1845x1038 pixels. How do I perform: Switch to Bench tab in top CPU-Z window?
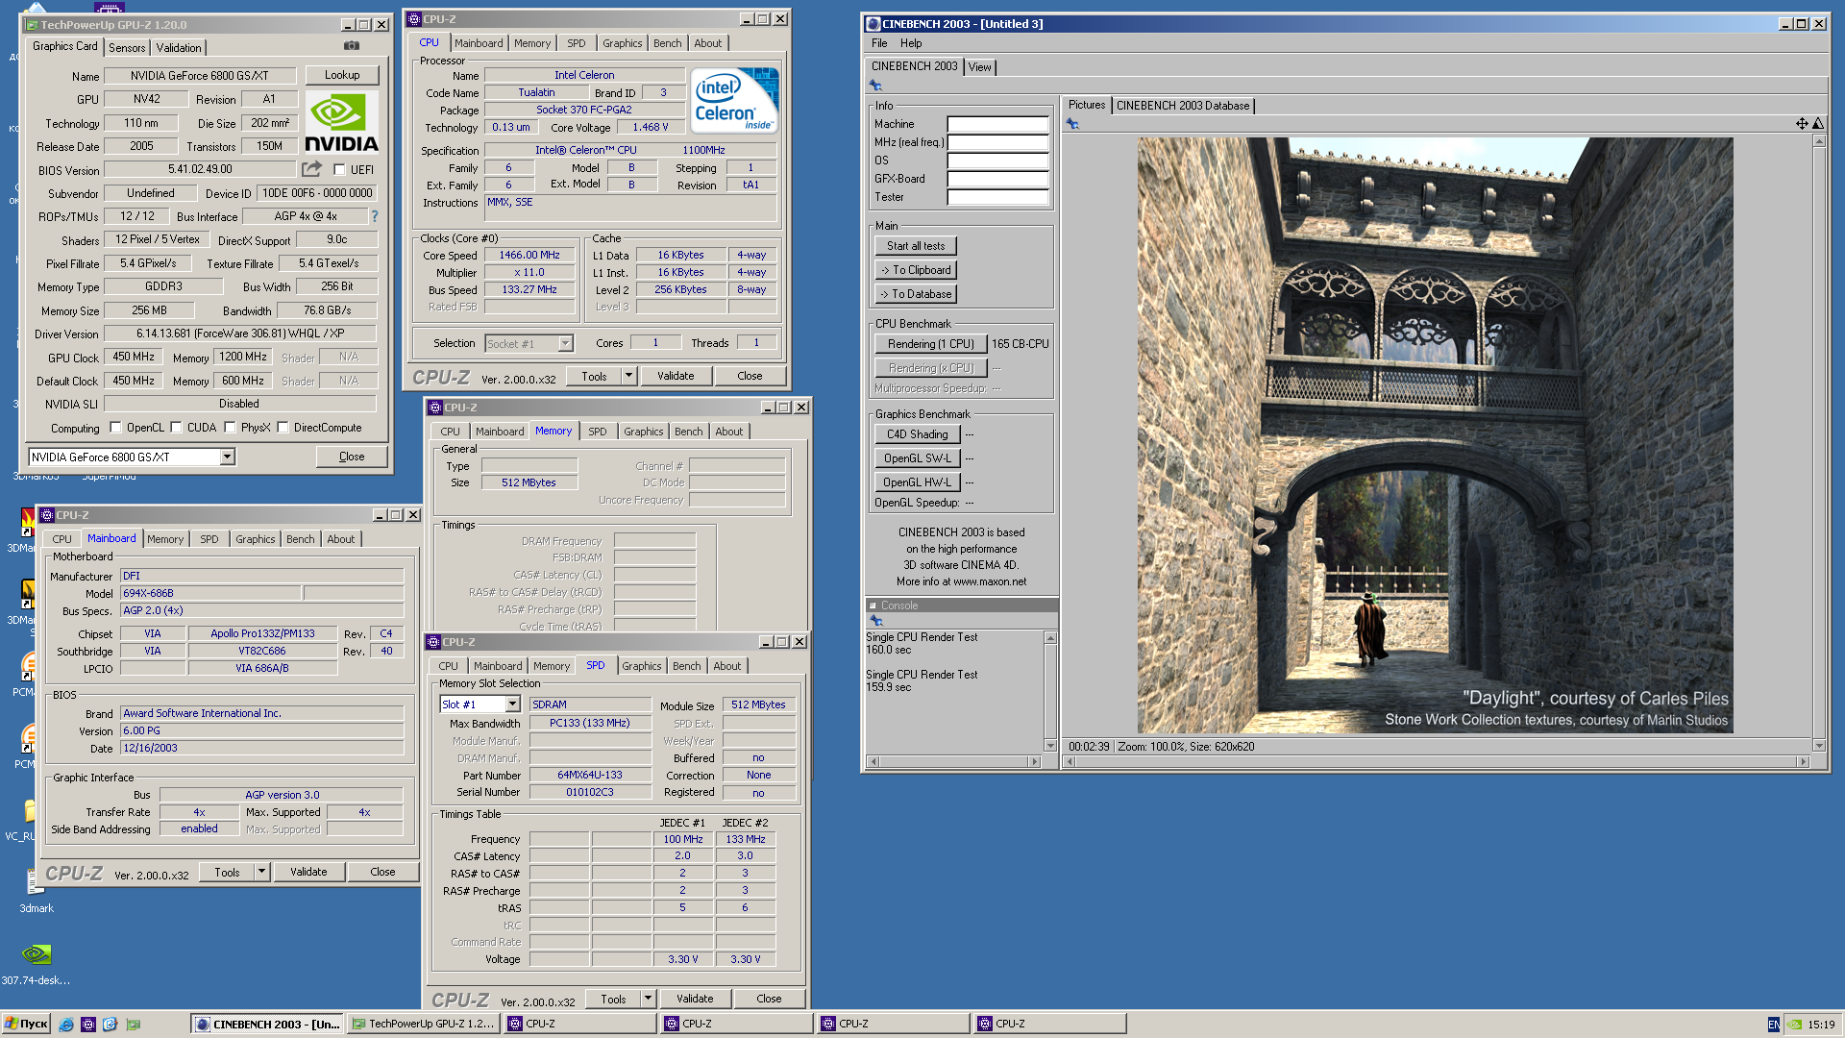[x=667, y=43]
